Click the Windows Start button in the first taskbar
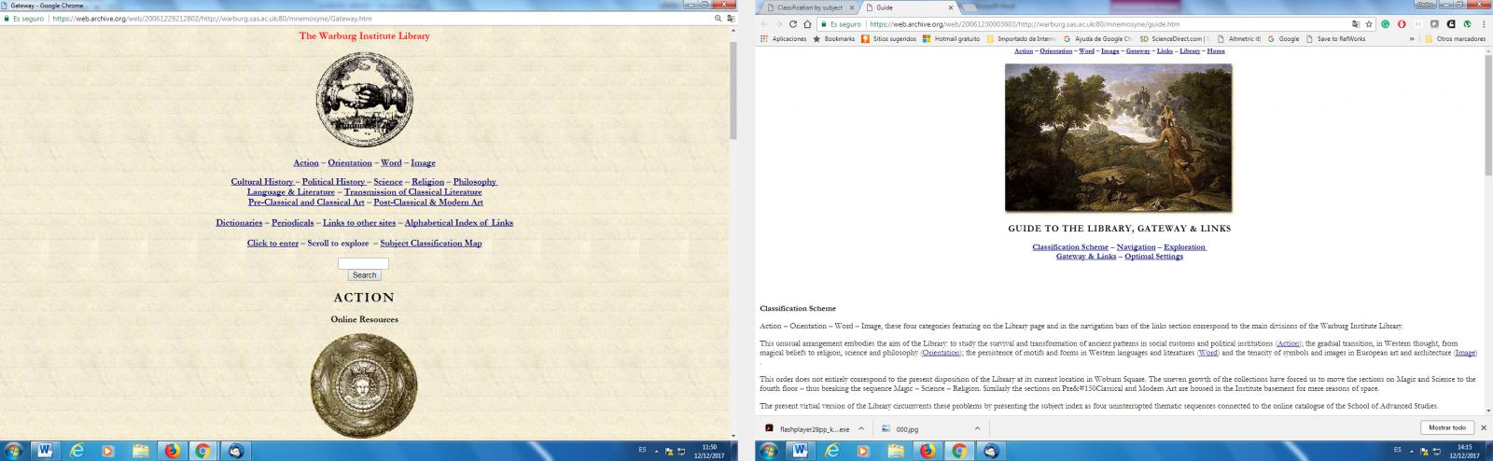Screen dimensions: 1493x461 pos(13,451)
